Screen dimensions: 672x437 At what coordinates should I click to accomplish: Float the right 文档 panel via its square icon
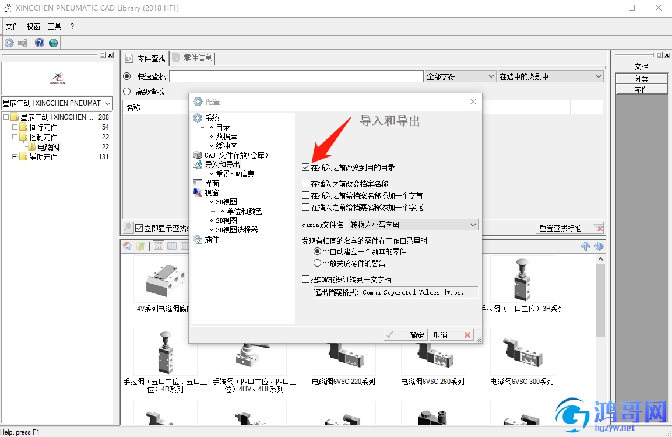coord(660,55)
